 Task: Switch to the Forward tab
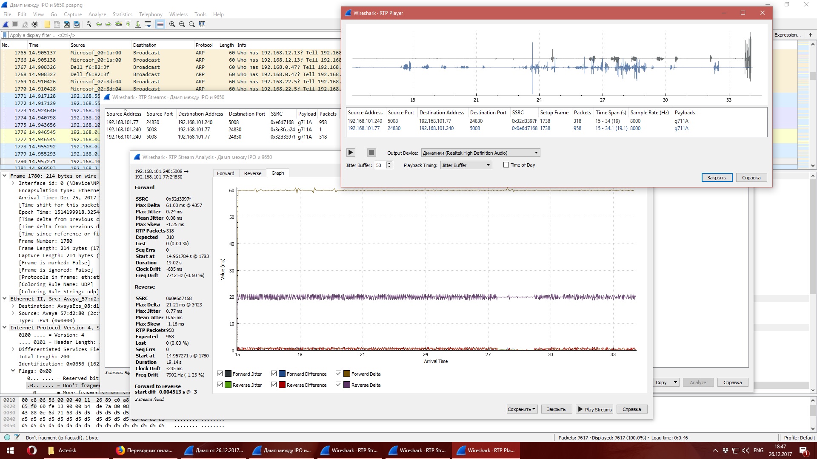click(x=226, y=173)
